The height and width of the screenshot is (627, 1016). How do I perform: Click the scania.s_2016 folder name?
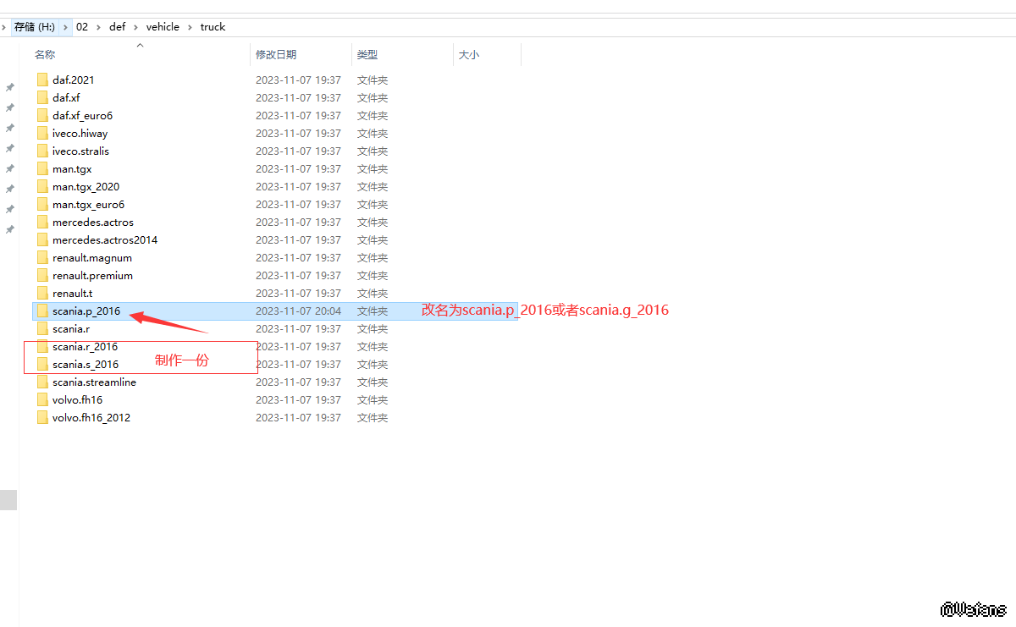[86, 364]
